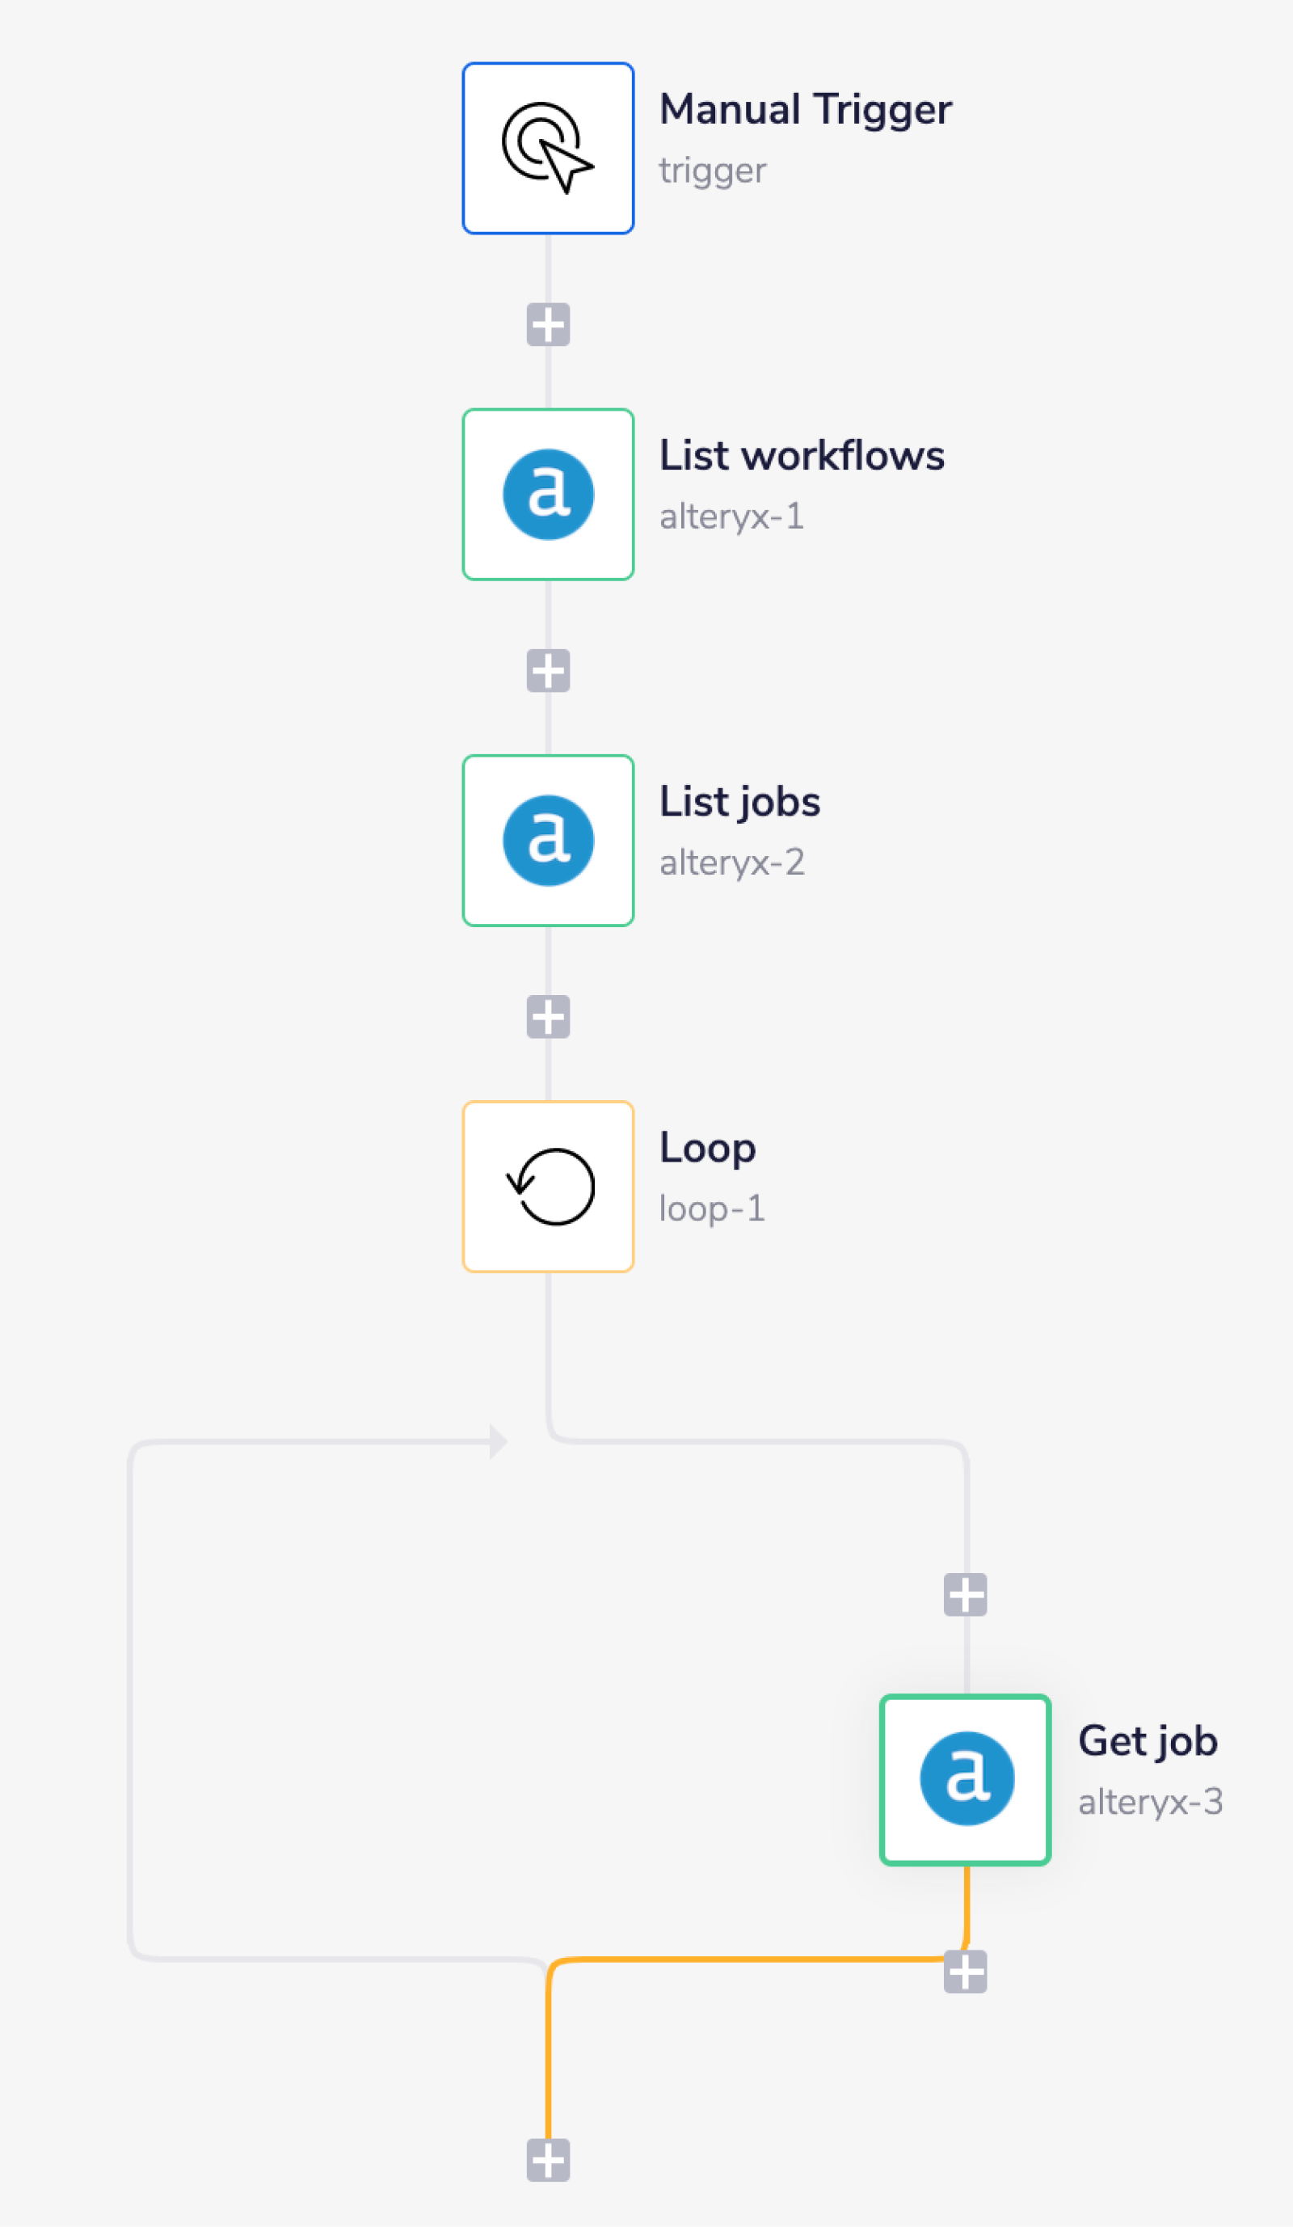Add step between List workflows and List jobs

[x=548, y=671]
